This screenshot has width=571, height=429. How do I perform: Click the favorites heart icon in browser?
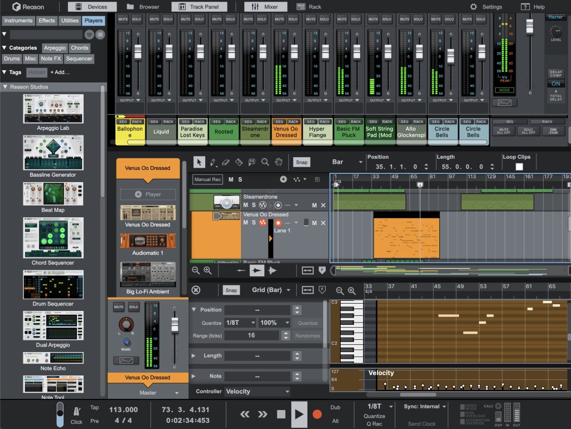pyautogui.click(x=89, y=35)
